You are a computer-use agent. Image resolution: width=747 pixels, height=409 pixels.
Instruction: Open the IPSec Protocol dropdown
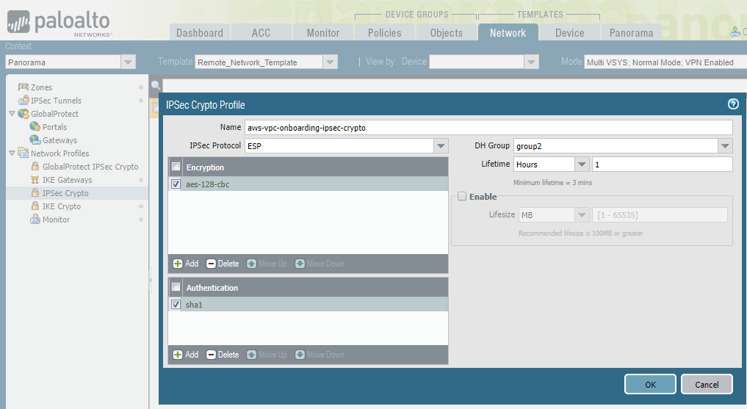440,145
